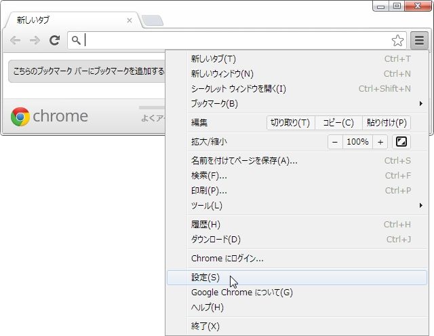Screen dimensions: 434x336
Task: Click the Chrome logo on the page
Action: tap(20, 117)
